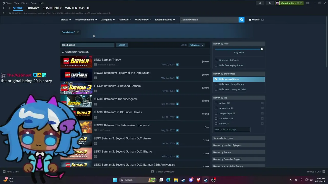Viewport: 328px width, 184px height.
Task: Open OBS Studio from the taskbar
Action: pyautogui.click(x=213, y=180)
